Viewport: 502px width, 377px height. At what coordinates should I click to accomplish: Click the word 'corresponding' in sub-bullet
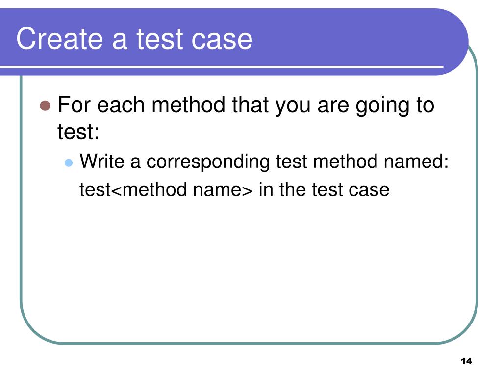pos(208,162)
